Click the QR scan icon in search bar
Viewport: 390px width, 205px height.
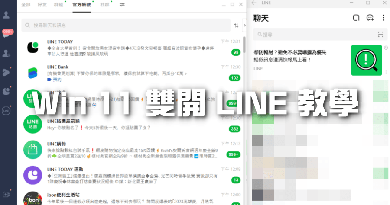(x=380, y=35)
